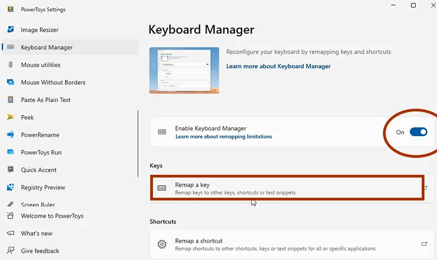Click the PowerToys logo in title bar
The width and height of the screenshot is (437, 260).
coord(10,9)
